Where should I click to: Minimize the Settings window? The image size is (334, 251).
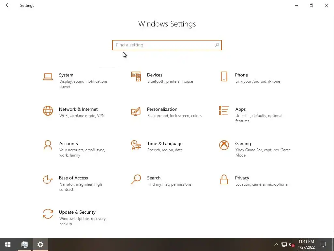(296, 5)
